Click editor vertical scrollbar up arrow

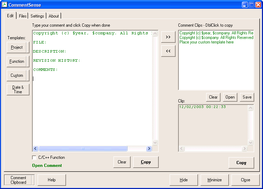[x=155, y=33]
